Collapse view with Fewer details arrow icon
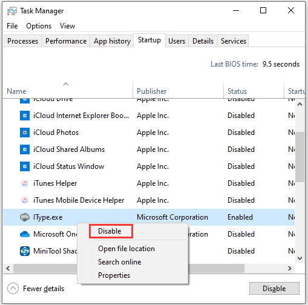 [13, 289]
